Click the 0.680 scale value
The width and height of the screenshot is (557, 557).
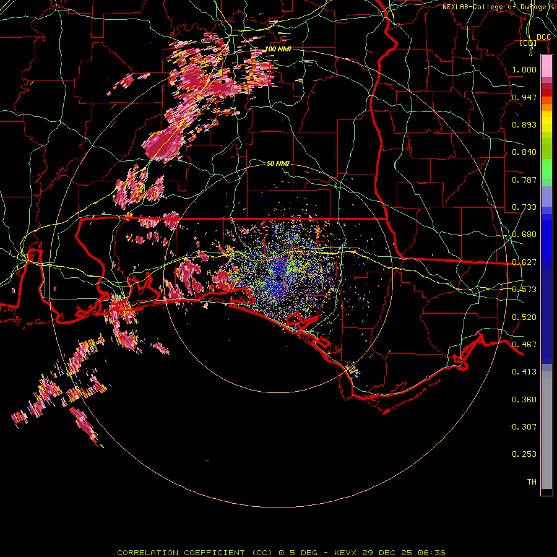click(524, 235)
